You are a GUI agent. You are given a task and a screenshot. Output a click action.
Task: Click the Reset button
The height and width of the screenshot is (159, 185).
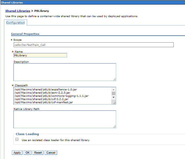(38, 153)
